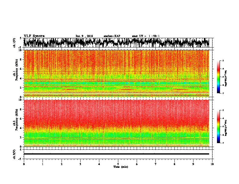Click the "VLF Spectra" plot title

coord(34,36)
